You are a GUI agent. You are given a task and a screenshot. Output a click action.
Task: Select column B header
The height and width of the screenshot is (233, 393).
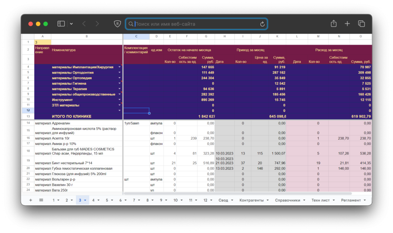tap(87, 36)
